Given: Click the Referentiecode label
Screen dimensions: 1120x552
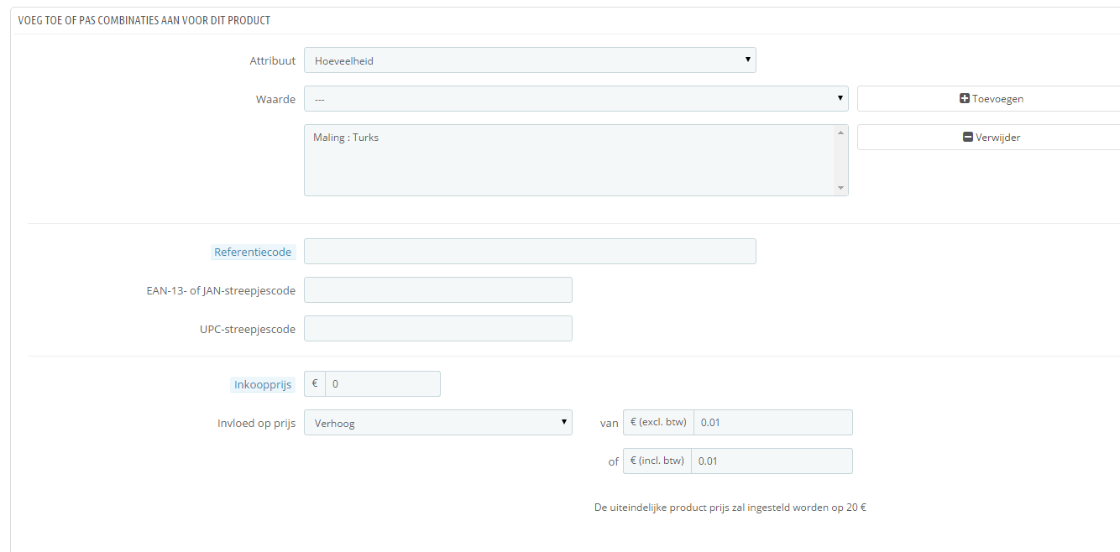Looking at the screenshot, I should [253, 252].
